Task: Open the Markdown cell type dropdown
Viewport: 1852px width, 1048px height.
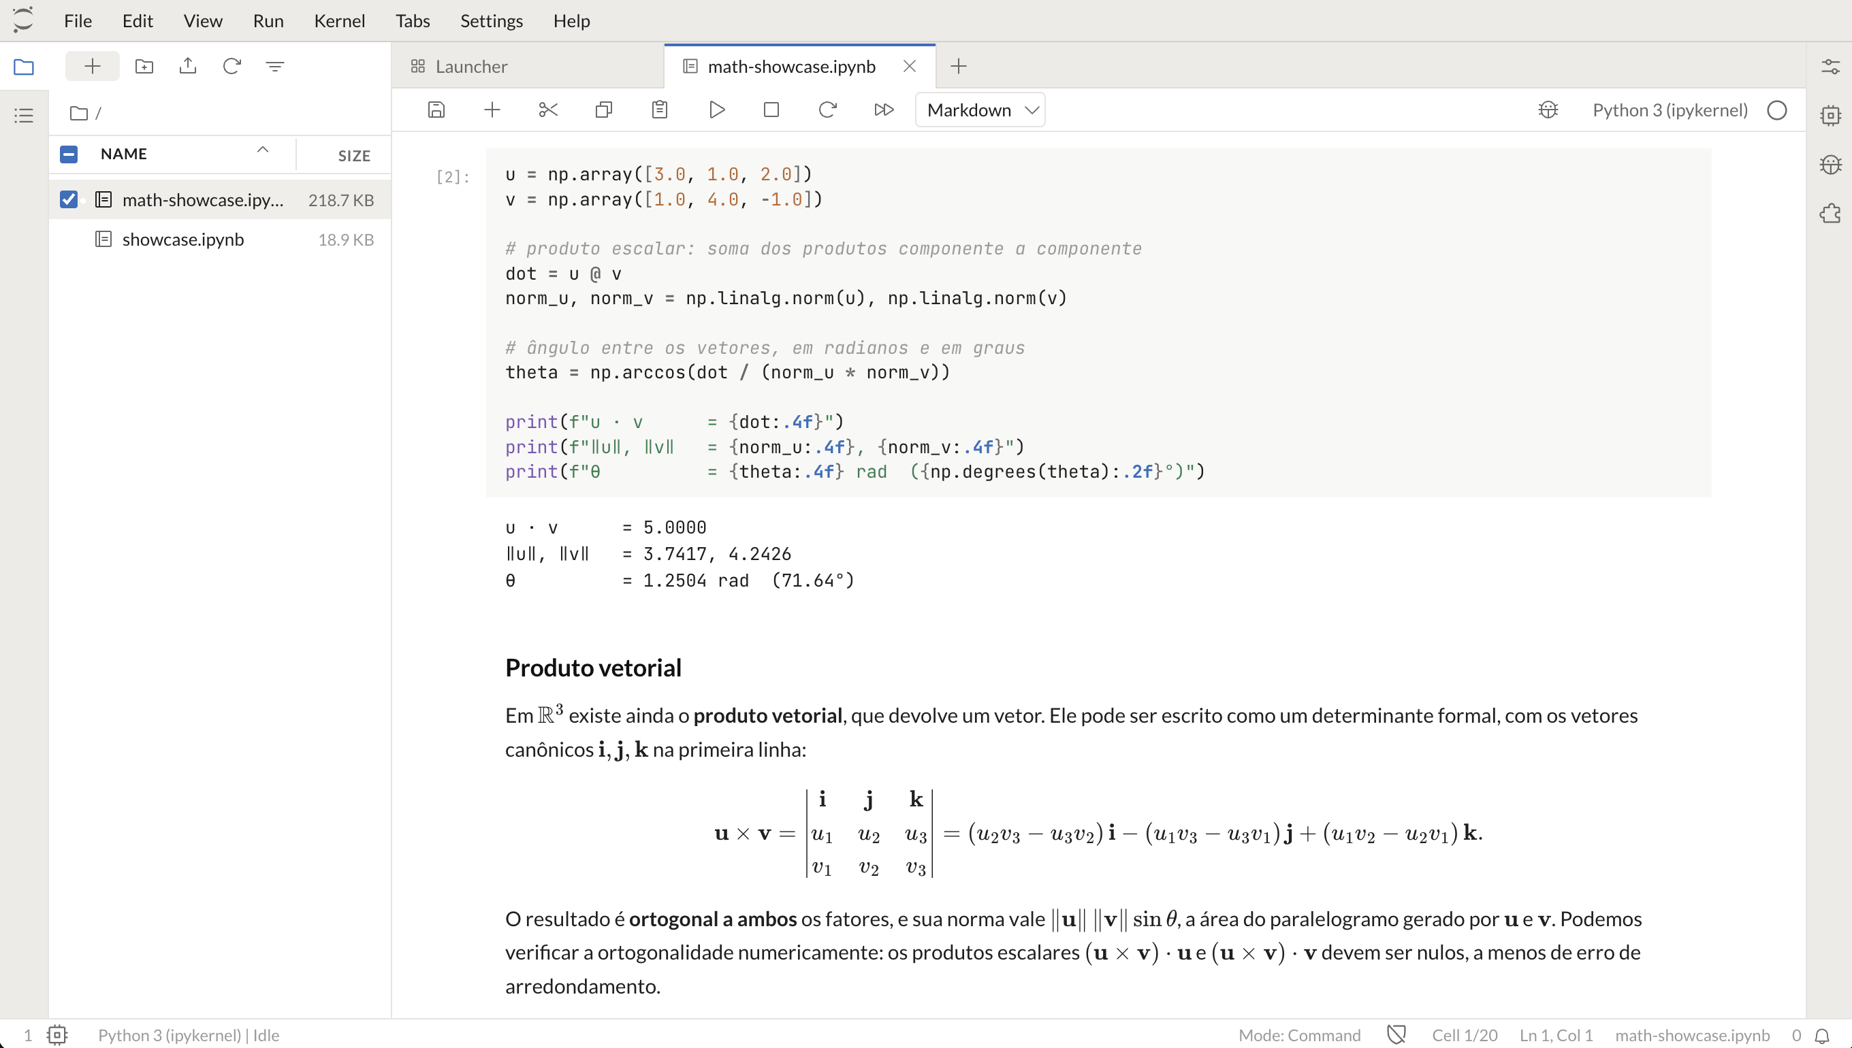Action: [x=980, y=110]
